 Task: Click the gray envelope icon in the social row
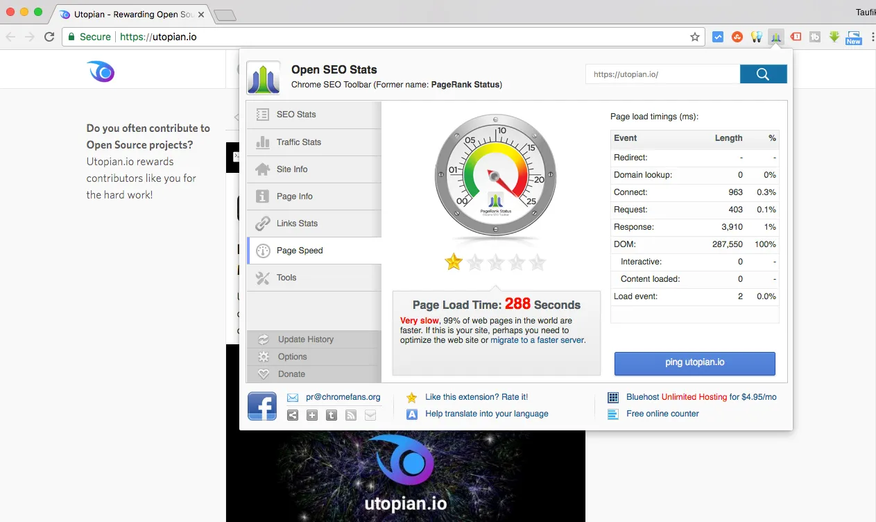click(x=370, y=415)
